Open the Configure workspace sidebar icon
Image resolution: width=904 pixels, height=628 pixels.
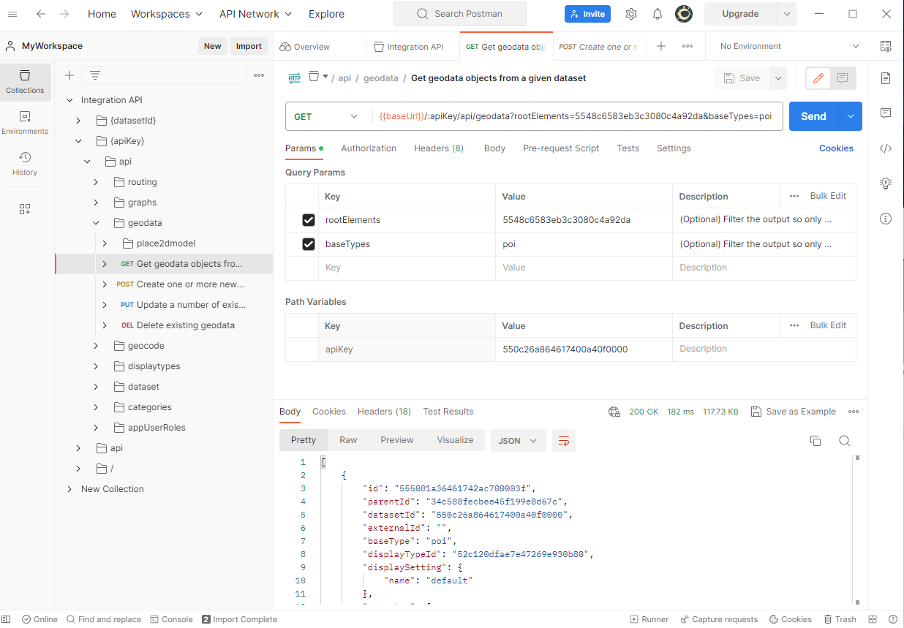click(x=25, y=209)
